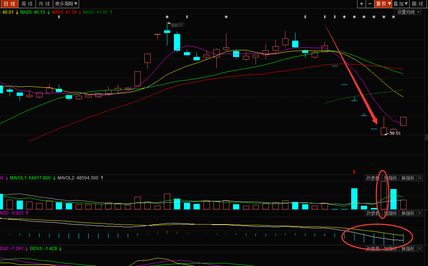Screen dimensions: 428x266
Task: Click the red S signal marker
Action: pyautogui.click(x=354, y=172)
